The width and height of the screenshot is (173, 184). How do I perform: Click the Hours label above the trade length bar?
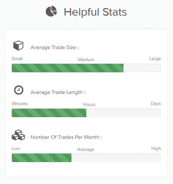click(89, 104)
